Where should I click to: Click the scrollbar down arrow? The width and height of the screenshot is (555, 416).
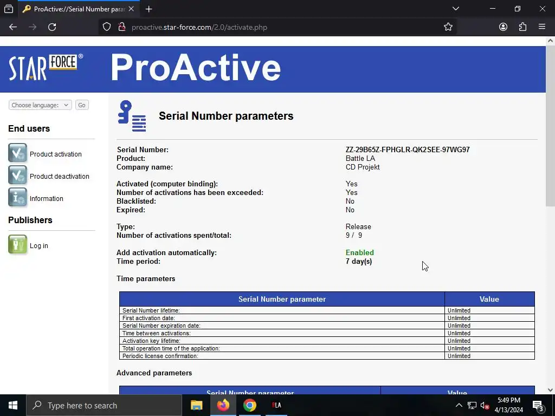coord(550,390)
